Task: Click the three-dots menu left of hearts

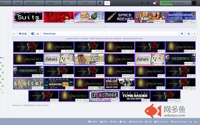Action: (14, 34)
